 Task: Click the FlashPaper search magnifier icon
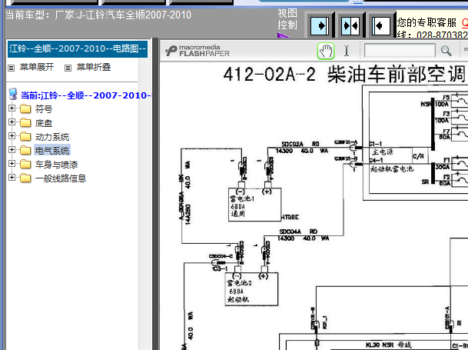pyautogui.click(x=446, y=51)
